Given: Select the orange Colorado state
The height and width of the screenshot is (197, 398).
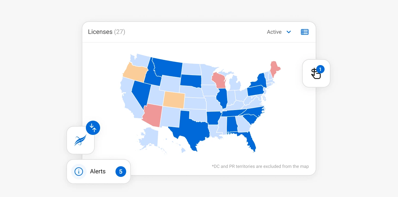Looking at the screenshot, I should (174, 99).
